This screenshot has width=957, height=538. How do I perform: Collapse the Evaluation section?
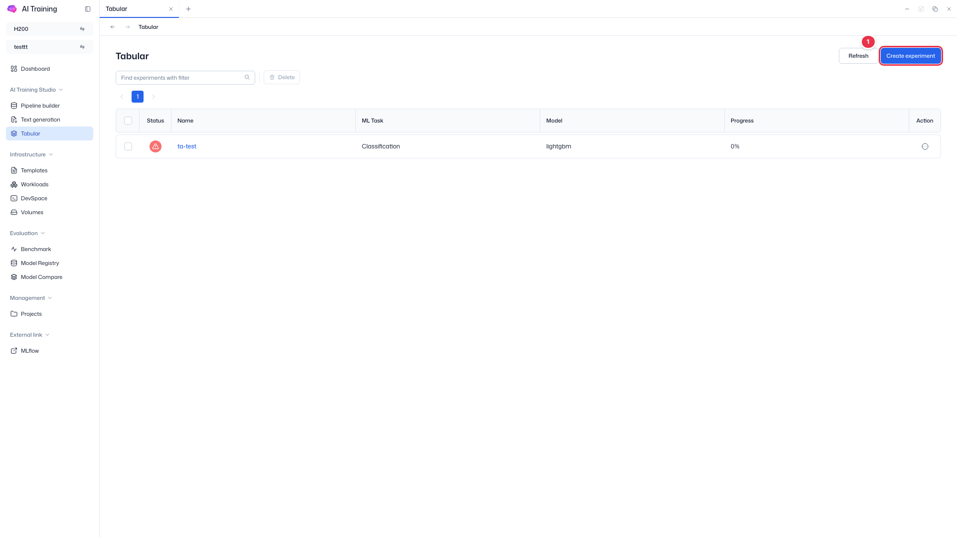[x=27, y=233]
